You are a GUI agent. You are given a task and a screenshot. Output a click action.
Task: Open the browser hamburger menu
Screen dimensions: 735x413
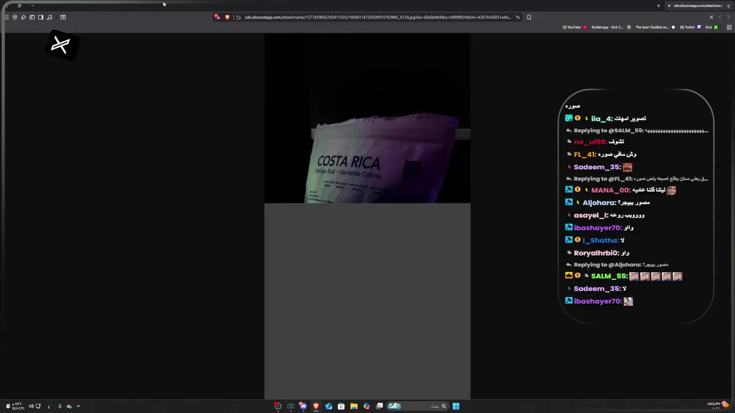[x=6, y=17]
